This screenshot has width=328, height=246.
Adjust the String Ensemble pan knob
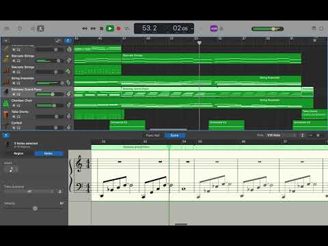pos(68,83)
